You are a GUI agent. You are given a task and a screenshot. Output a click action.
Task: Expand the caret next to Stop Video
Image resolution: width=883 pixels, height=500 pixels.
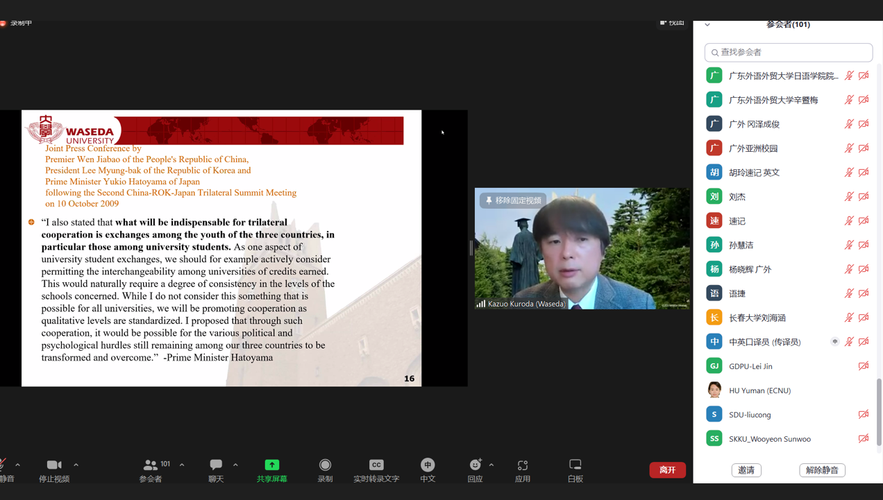point(76,465)
